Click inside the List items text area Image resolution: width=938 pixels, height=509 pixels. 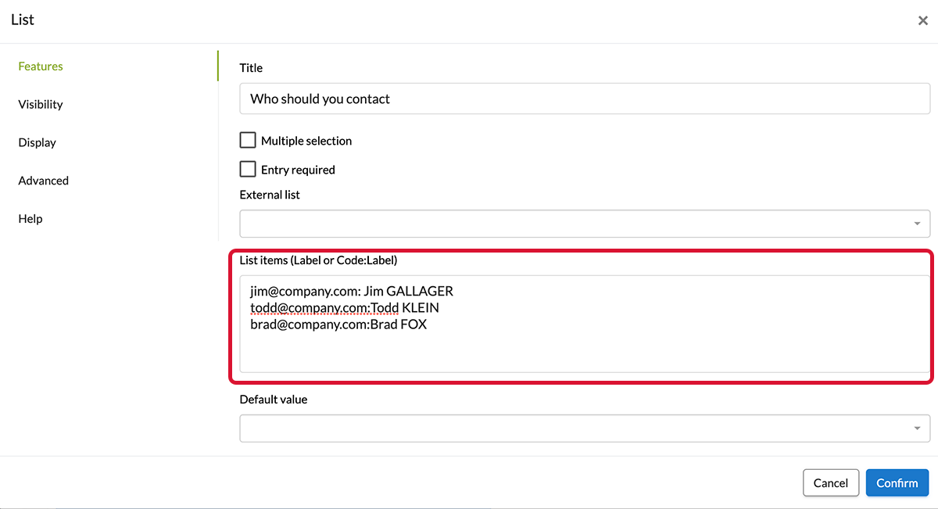click(585, 324)
